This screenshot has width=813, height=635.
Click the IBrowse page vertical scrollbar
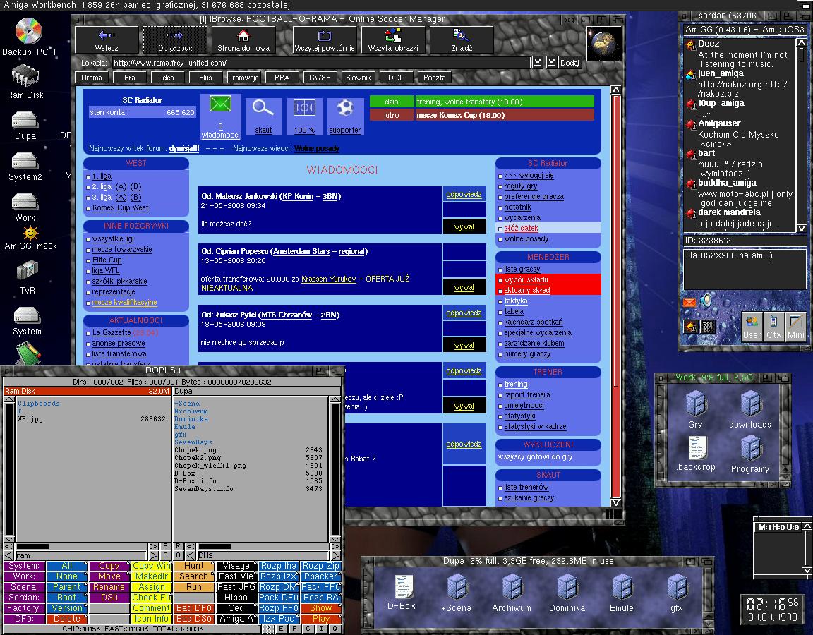pos(616,296)
